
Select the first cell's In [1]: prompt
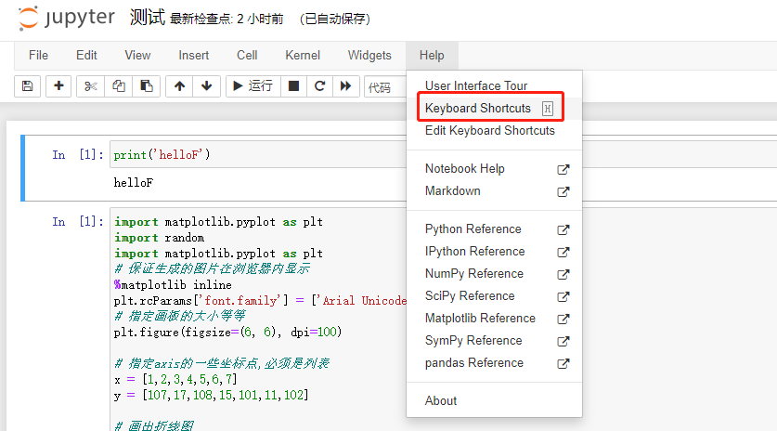pos(78,155)
